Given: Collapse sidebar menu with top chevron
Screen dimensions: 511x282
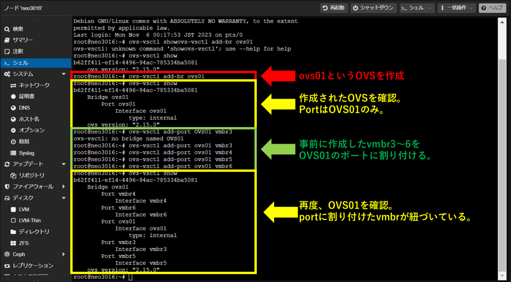Looking at the screenshot, I should [36, 20].
